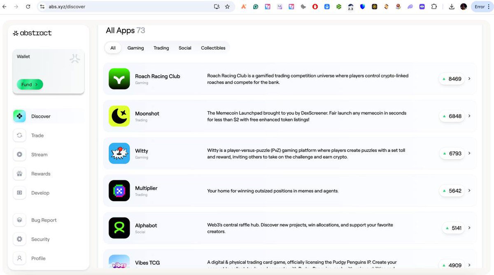
Task: Click the site info icon in the address bar
Action: [42, 7]
